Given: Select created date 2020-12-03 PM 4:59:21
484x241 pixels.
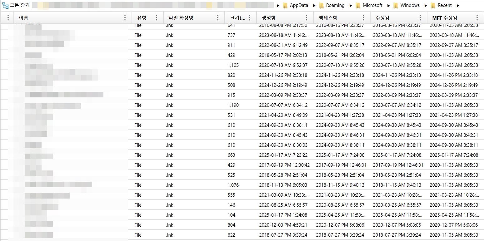Looking at the screenshot, I should (283, 225).
